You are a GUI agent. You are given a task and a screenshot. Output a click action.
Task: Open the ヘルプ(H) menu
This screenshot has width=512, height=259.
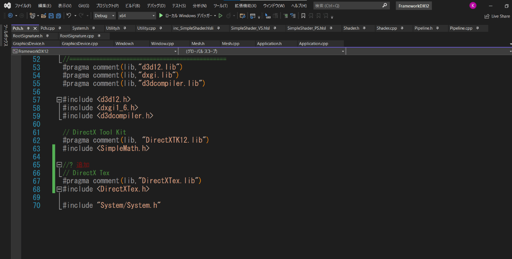click(x=299, y=6)
